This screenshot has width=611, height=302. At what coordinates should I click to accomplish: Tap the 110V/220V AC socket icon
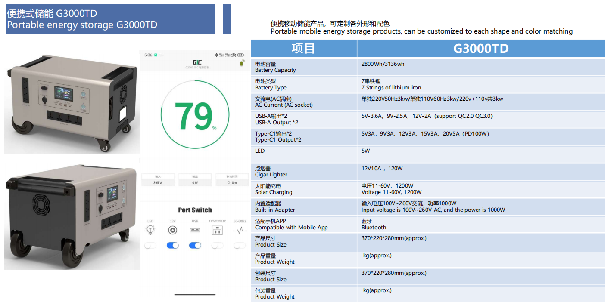[217, 230]
